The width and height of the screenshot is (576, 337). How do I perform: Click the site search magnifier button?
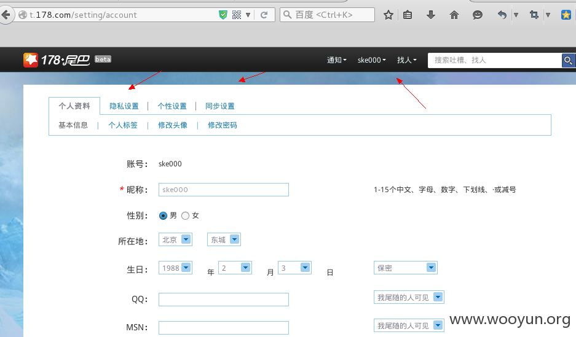(568, 60)
